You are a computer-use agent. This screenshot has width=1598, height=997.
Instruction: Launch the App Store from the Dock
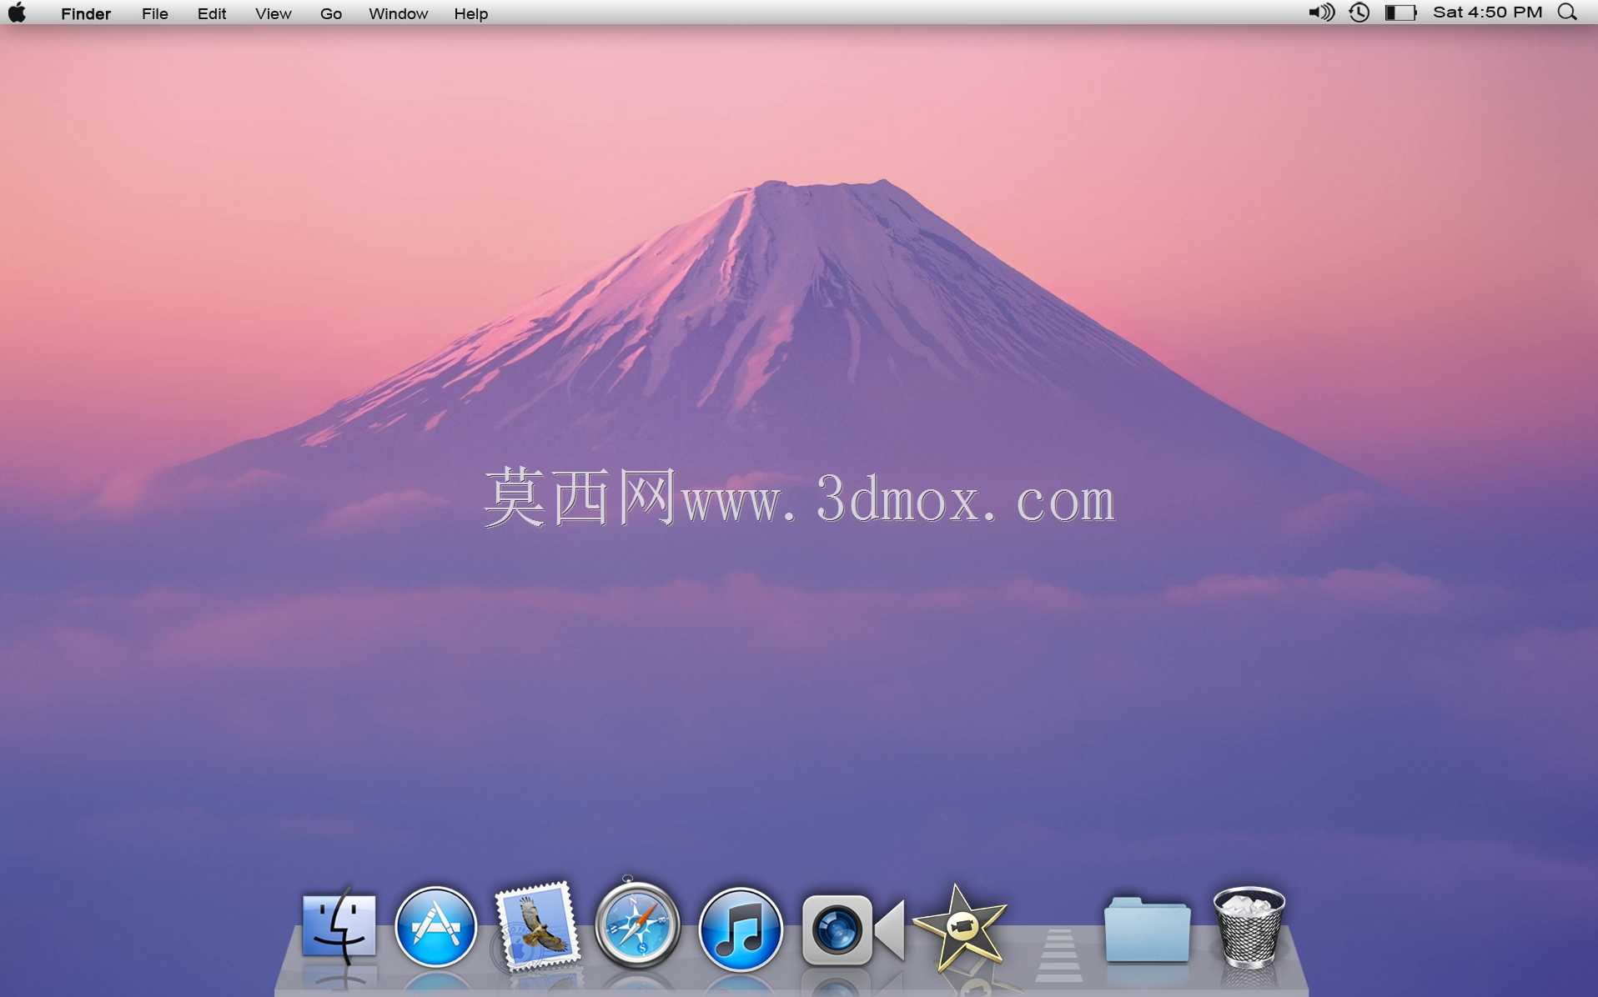tap(435, 927)
